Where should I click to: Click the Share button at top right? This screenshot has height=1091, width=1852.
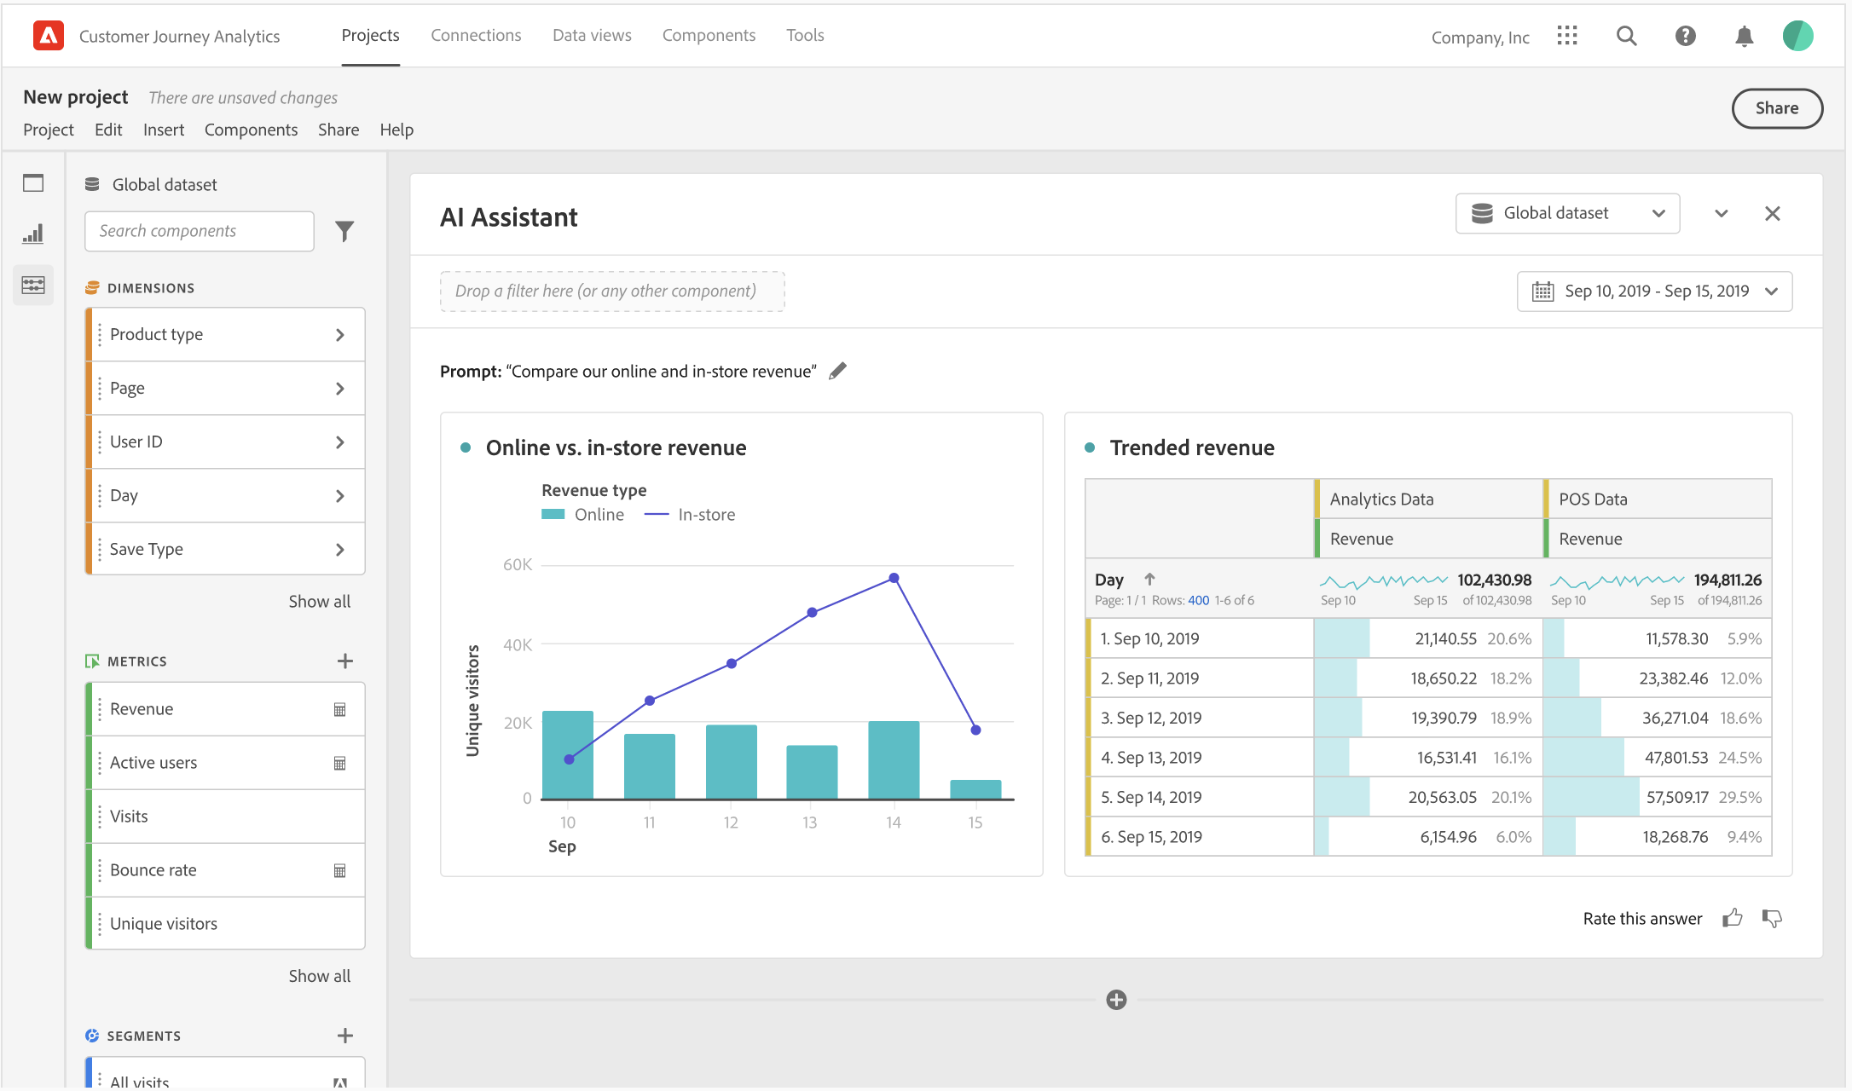[x=1776, y=108]
